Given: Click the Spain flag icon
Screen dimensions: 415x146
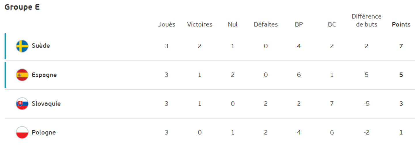Looking at the screenshot, I should point(22,75).
